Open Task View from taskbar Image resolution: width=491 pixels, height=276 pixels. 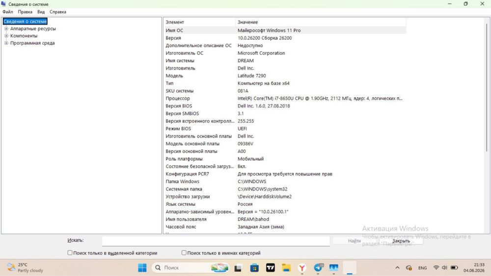[x=238, y=268]
